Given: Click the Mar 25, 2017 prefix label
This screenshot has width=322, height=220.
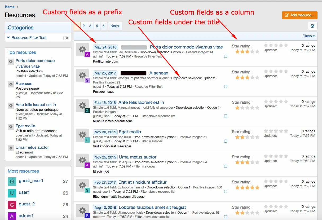Looking at the screenshot, I should pos(105,73).
